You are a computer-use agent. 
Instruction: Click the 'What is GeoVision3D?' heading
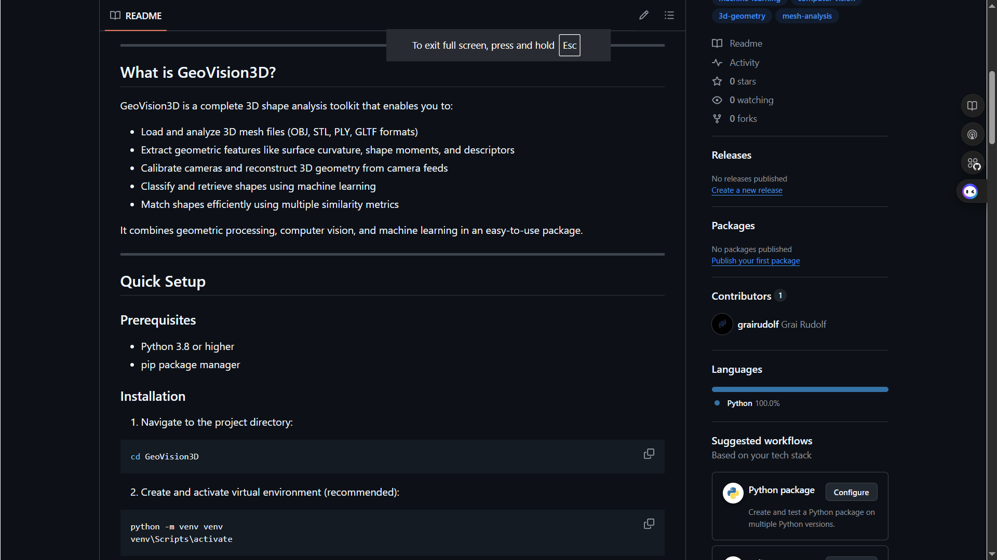[198, 73]
